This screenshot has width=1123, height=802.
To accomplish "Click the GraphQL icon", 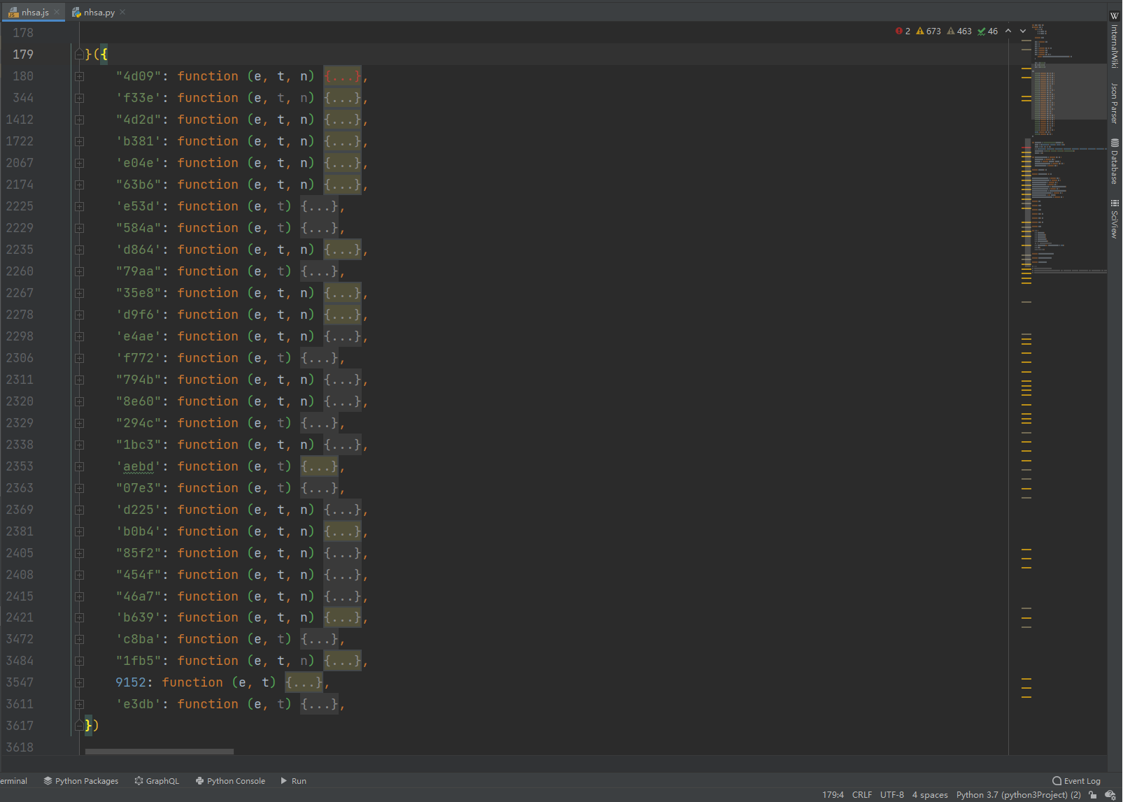I will pos(139,781).
